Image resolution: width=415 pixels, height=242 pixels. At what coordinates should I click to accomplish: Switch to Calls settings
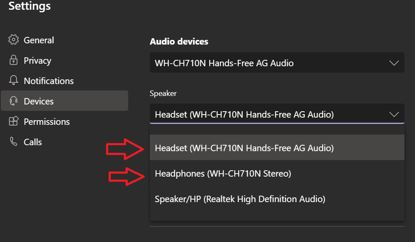64,142
